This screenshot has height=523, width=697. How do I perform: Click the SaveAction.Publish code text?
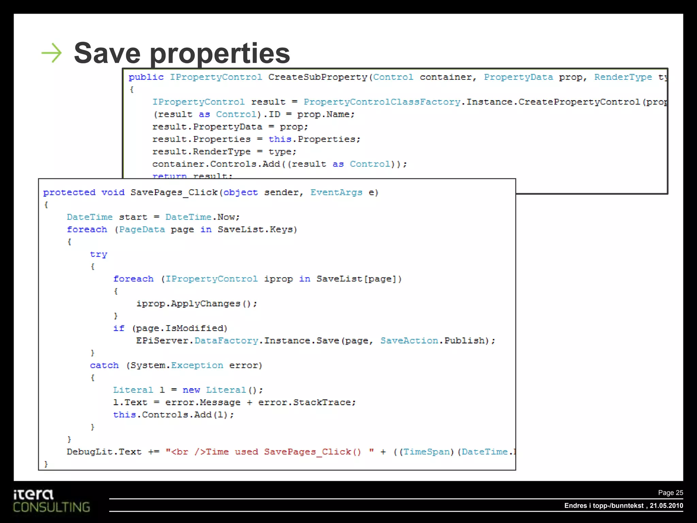click(432, 341)
